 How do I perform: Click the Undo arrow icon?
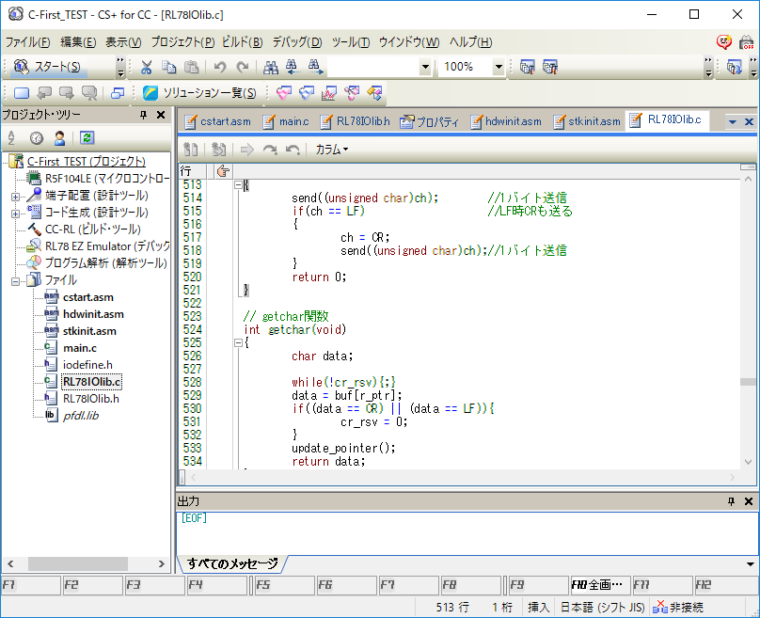click(x=220, y=67)
